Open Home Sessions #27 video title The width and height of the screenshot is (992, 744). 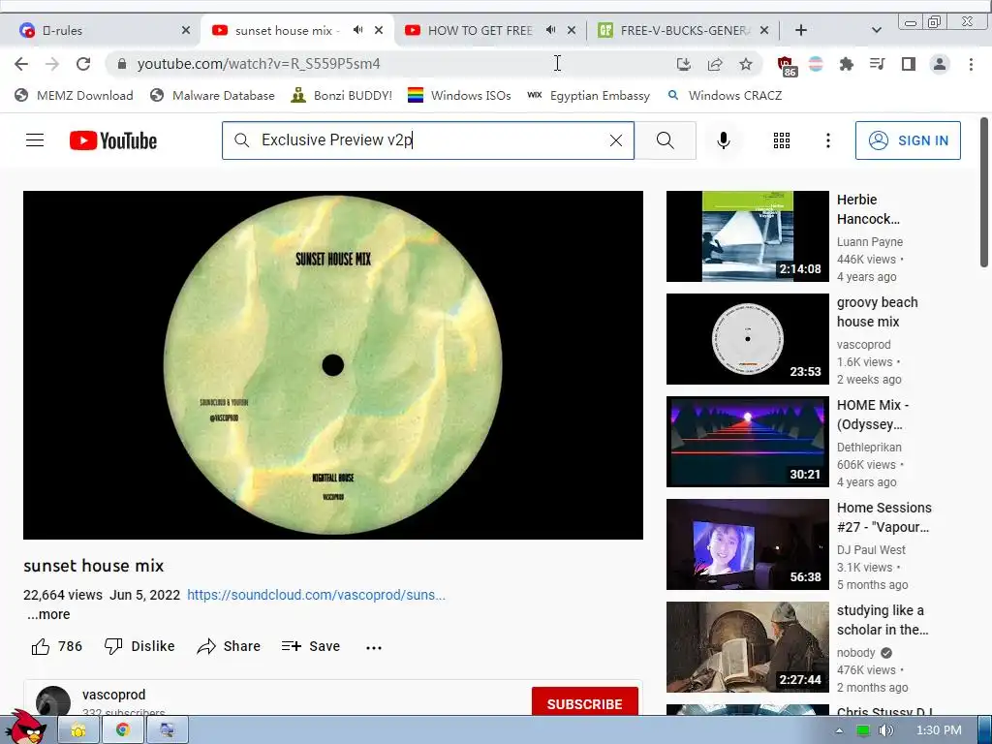coord(883,517)
